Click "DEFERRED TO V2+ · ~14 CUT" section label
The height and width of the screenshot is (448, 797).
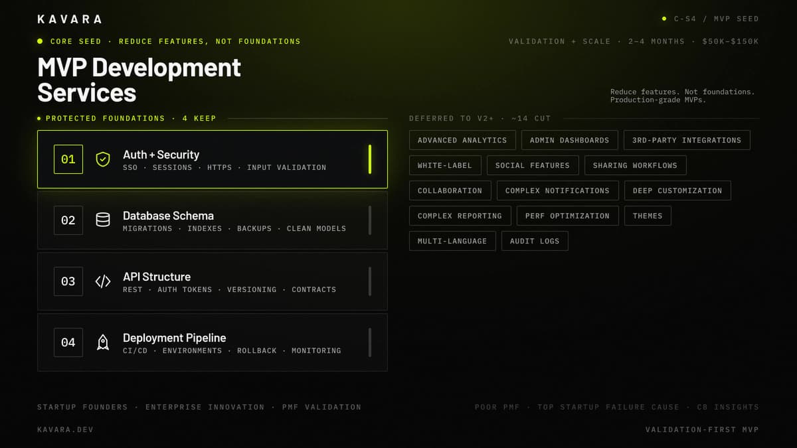480,118
